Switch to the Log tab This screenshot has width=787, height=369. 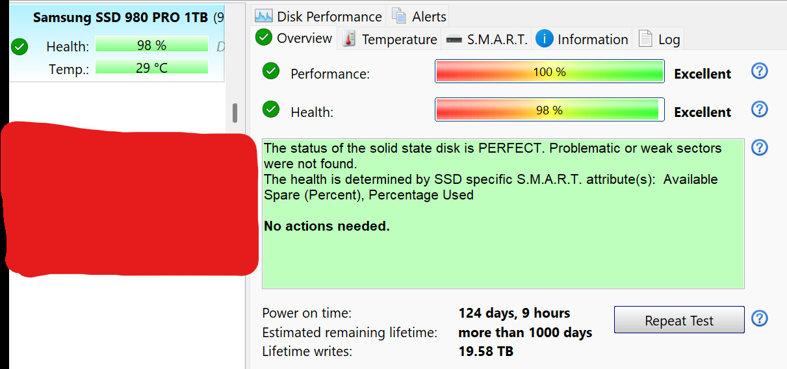click(x=660, y=40)
